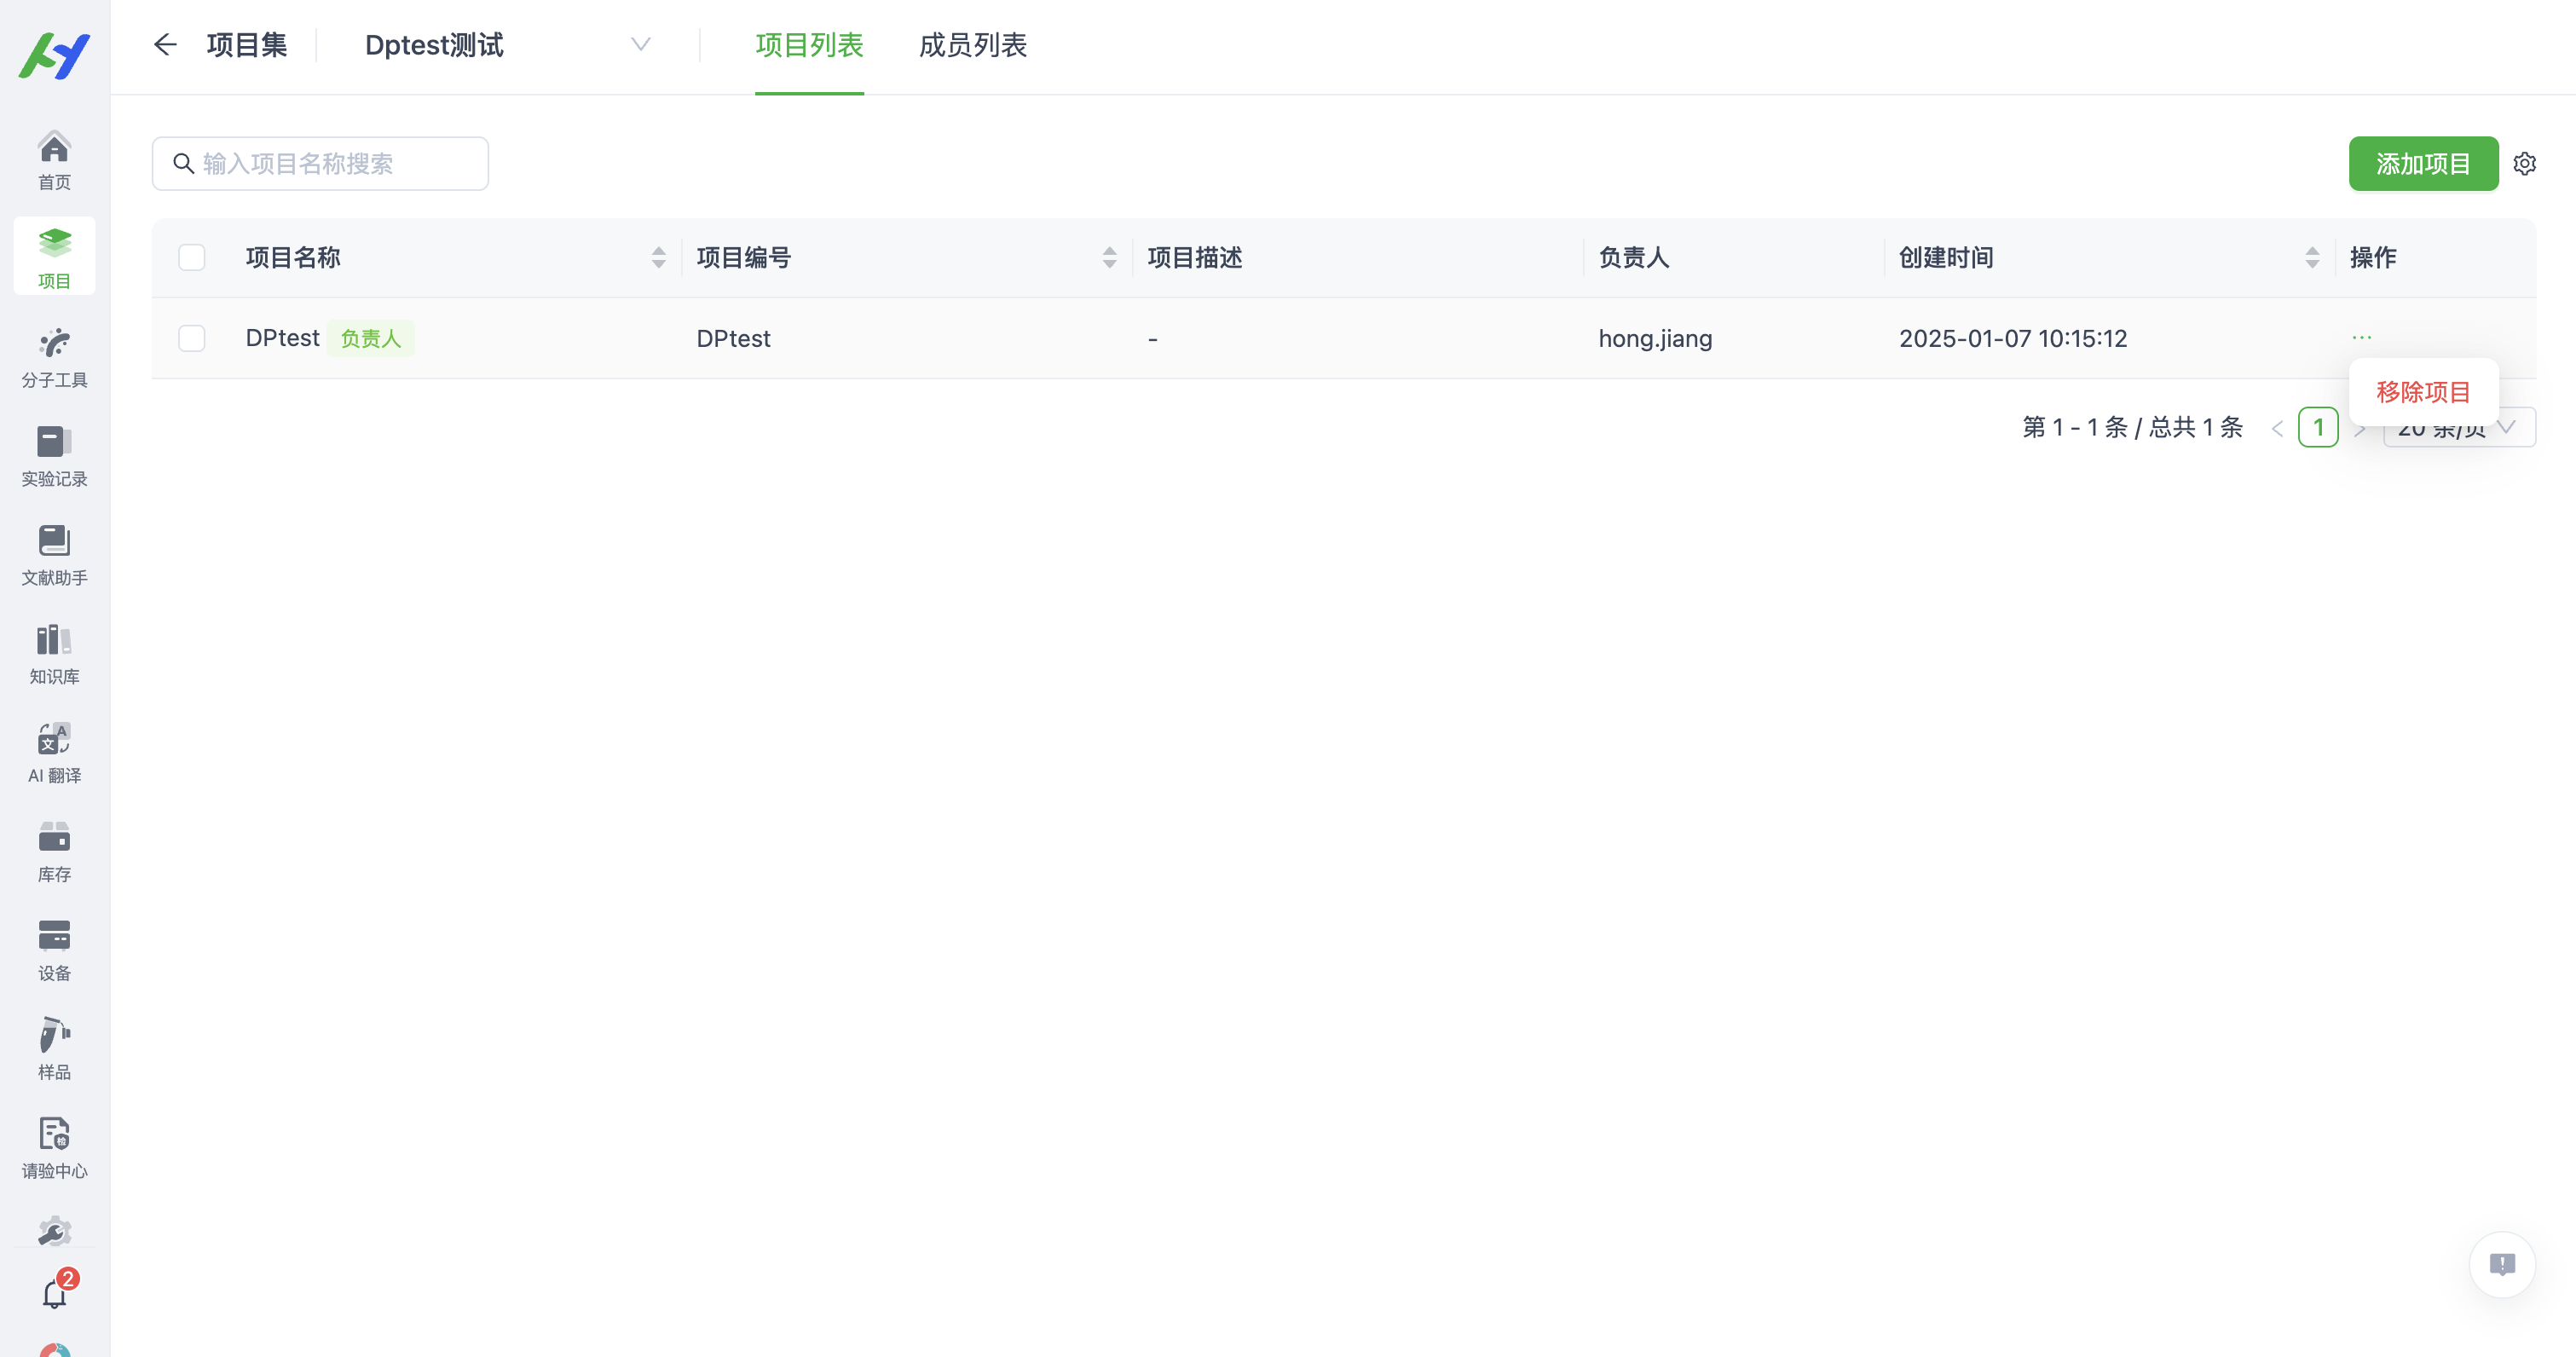Open 实验记录 in the sidebar

click(x=54, y=456)
